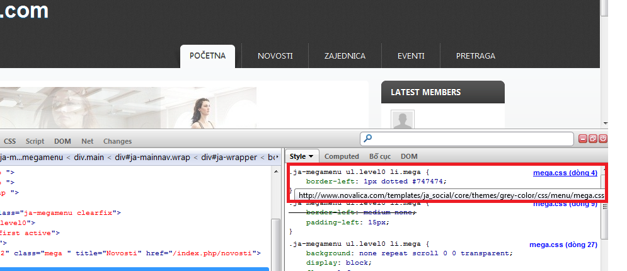
Task: Open the PRETRAGA menu item
Action: pyautogui.click(x=475, y=56)
